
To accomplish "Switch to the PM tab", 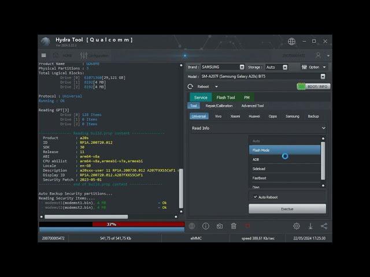I will coord(247,98).
